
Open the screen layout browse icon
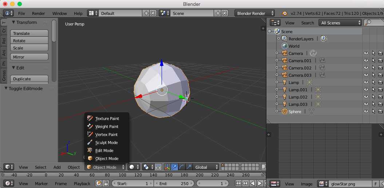[x=93, y=13]
